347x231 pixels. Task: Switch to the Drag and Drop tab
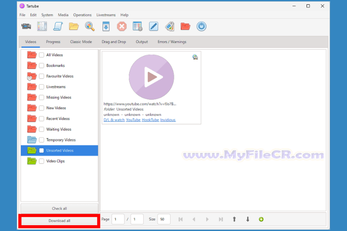[114, 42]
